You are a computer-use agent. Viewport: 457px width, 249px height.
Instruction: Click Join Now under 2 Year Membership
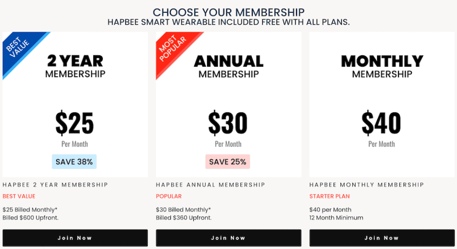tap(75, 238)
